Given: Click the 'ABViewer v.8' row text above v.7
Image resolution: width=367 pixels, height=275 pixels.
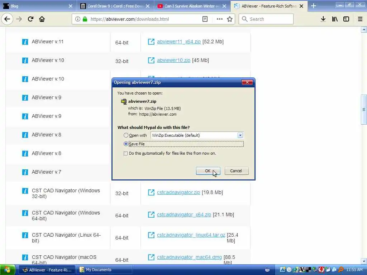Looking at the screenshot, I should [46, 153].
